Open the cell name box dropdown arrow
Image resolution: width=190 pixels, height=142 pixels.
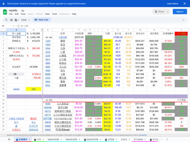tap(13, 26)
